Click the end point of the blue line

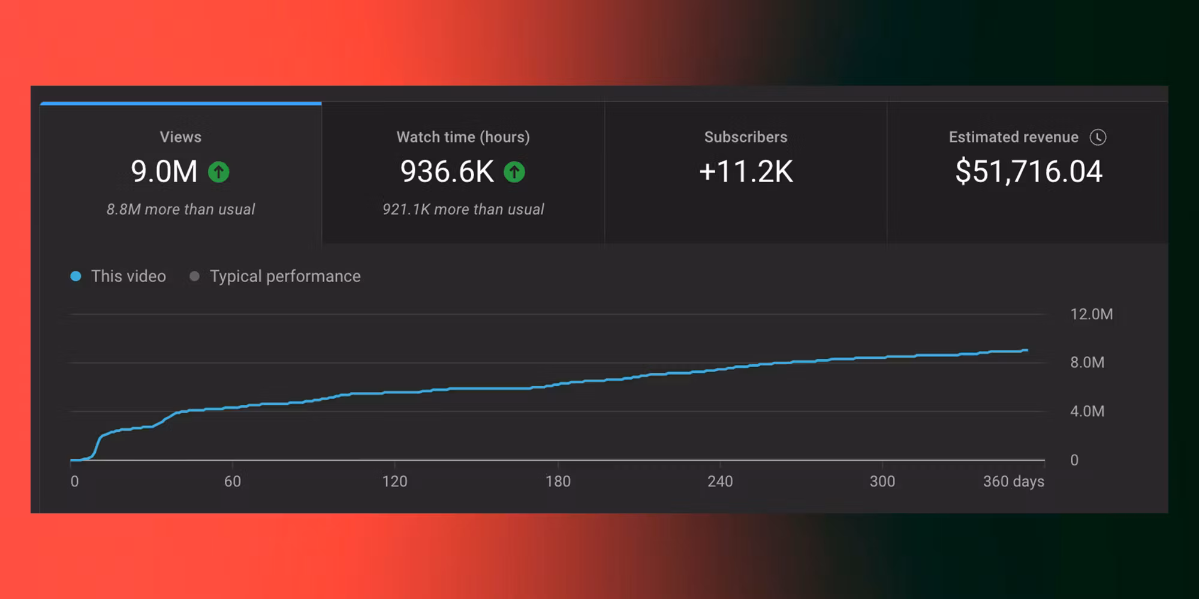click(x=1026, y=350)
